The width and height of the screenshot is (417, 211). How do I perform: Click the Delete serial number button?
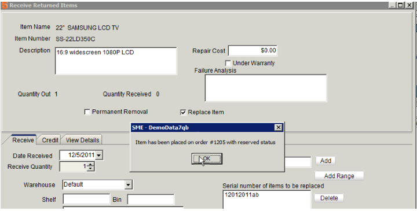coord(329,198)
